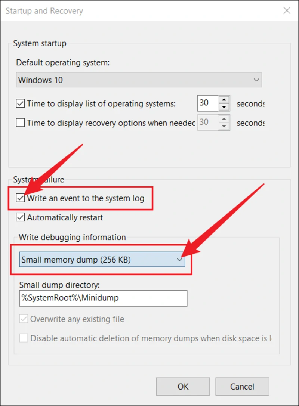Increase operating system list display seconds
Image resolution: width=299 pixels, height=406 pixels.
tap(224, 100)
